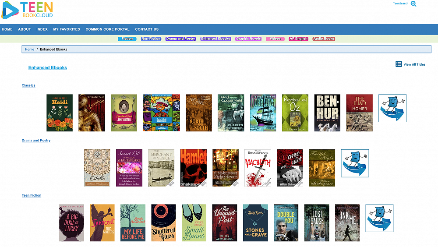The height and width of the screenshot is (247, 438).
Task: Show more Classics with the arrow mascot
Action: click(x=392, y=108)
